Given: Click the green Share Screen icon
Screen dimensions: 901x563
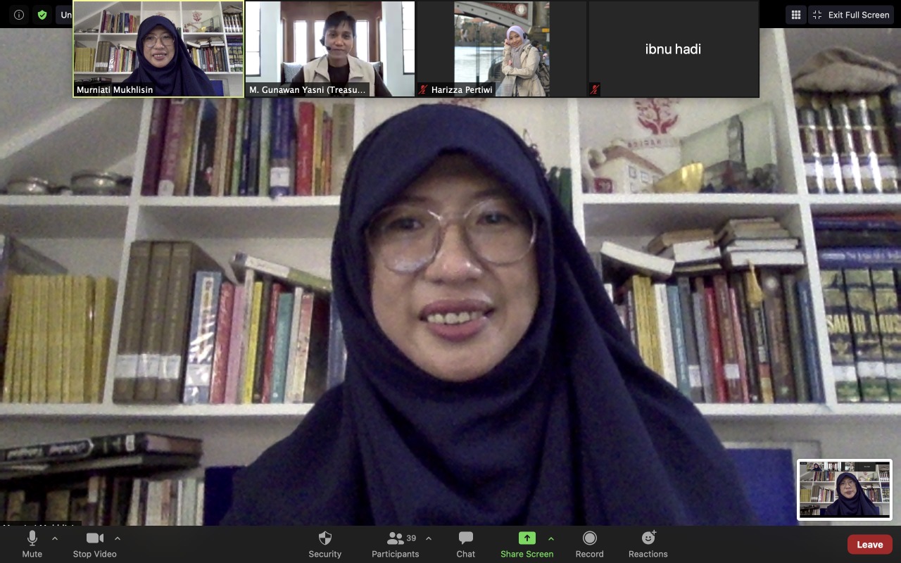Looking at the screenshot, I should [527, 538].
